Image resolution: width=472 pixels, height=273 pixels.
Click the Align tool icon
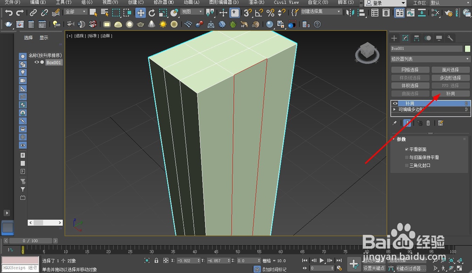(x=361, y=13)
